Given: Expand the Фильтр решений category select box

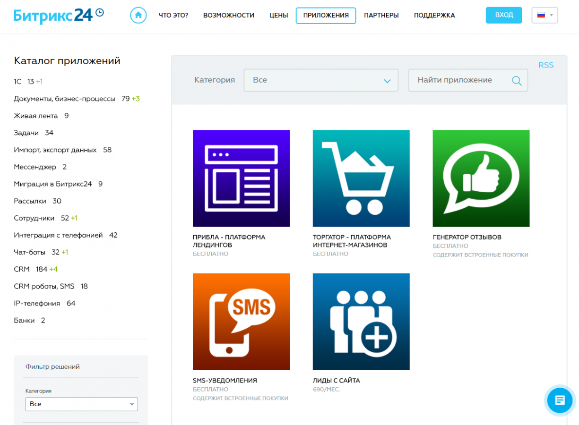Looking at the screenshot, I should [x=81, y=404].
